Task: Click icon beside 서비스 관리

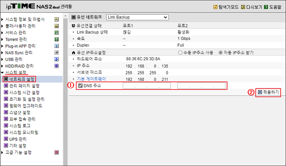Action: [x=57, y=33]
